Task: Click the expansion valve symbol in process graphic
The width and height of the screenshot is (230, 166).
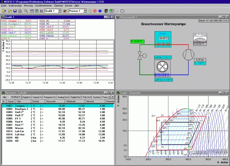Action: pyautogui.click(x=140, y=56)
